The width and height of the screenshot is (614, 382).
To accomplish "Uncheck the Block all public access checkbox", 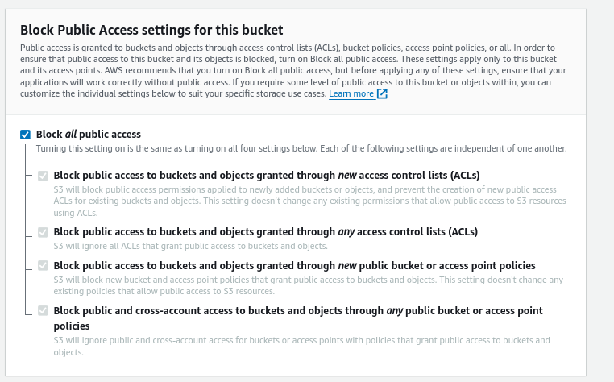I will 26,135.
